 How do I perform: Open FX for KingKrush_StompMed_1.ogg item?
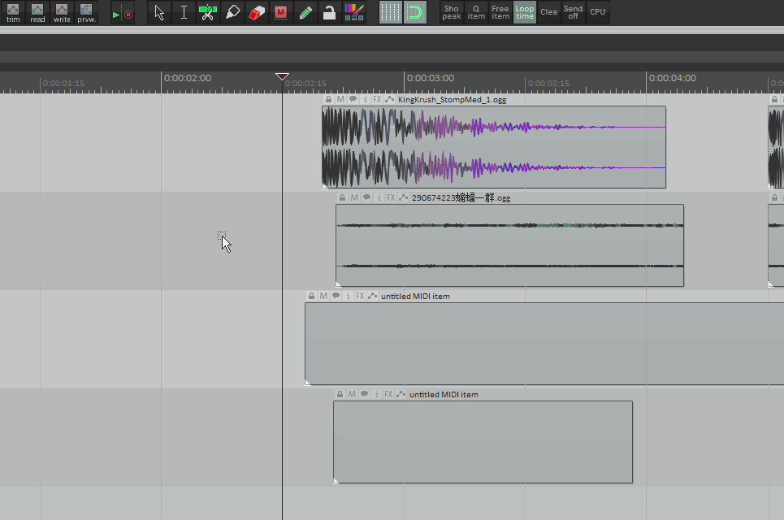(x=377, y=99)
